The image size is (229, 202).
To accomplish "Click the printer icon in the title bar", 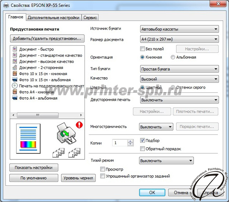I will (6, 6).
